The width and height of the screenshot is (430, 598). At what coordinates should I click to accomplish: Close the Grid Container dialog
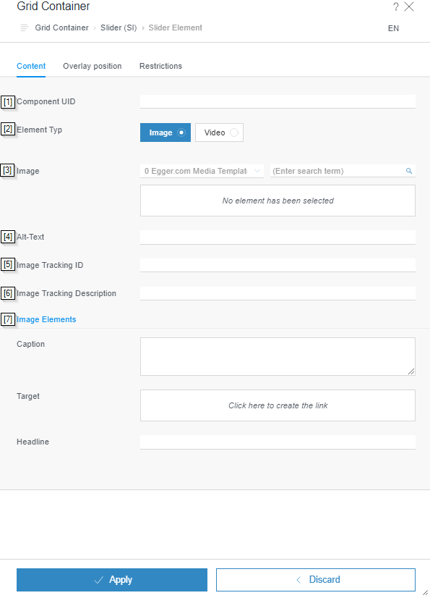tap(409, 7)
